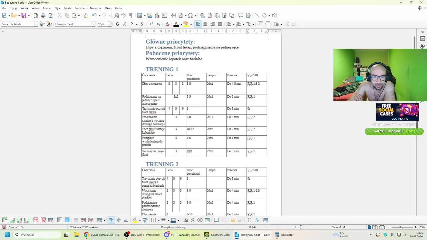The height and width of the screenshot is (240, 427).
Task: Expand the font color dropdown arrow
Action: pos(181,24)
